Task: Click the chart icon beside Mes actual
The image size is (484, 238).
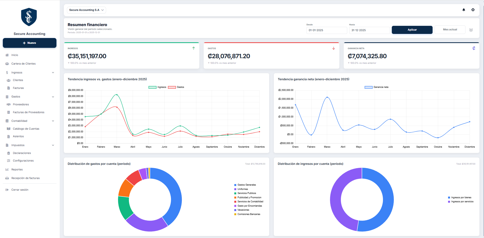Action: [x=471, y=30]
